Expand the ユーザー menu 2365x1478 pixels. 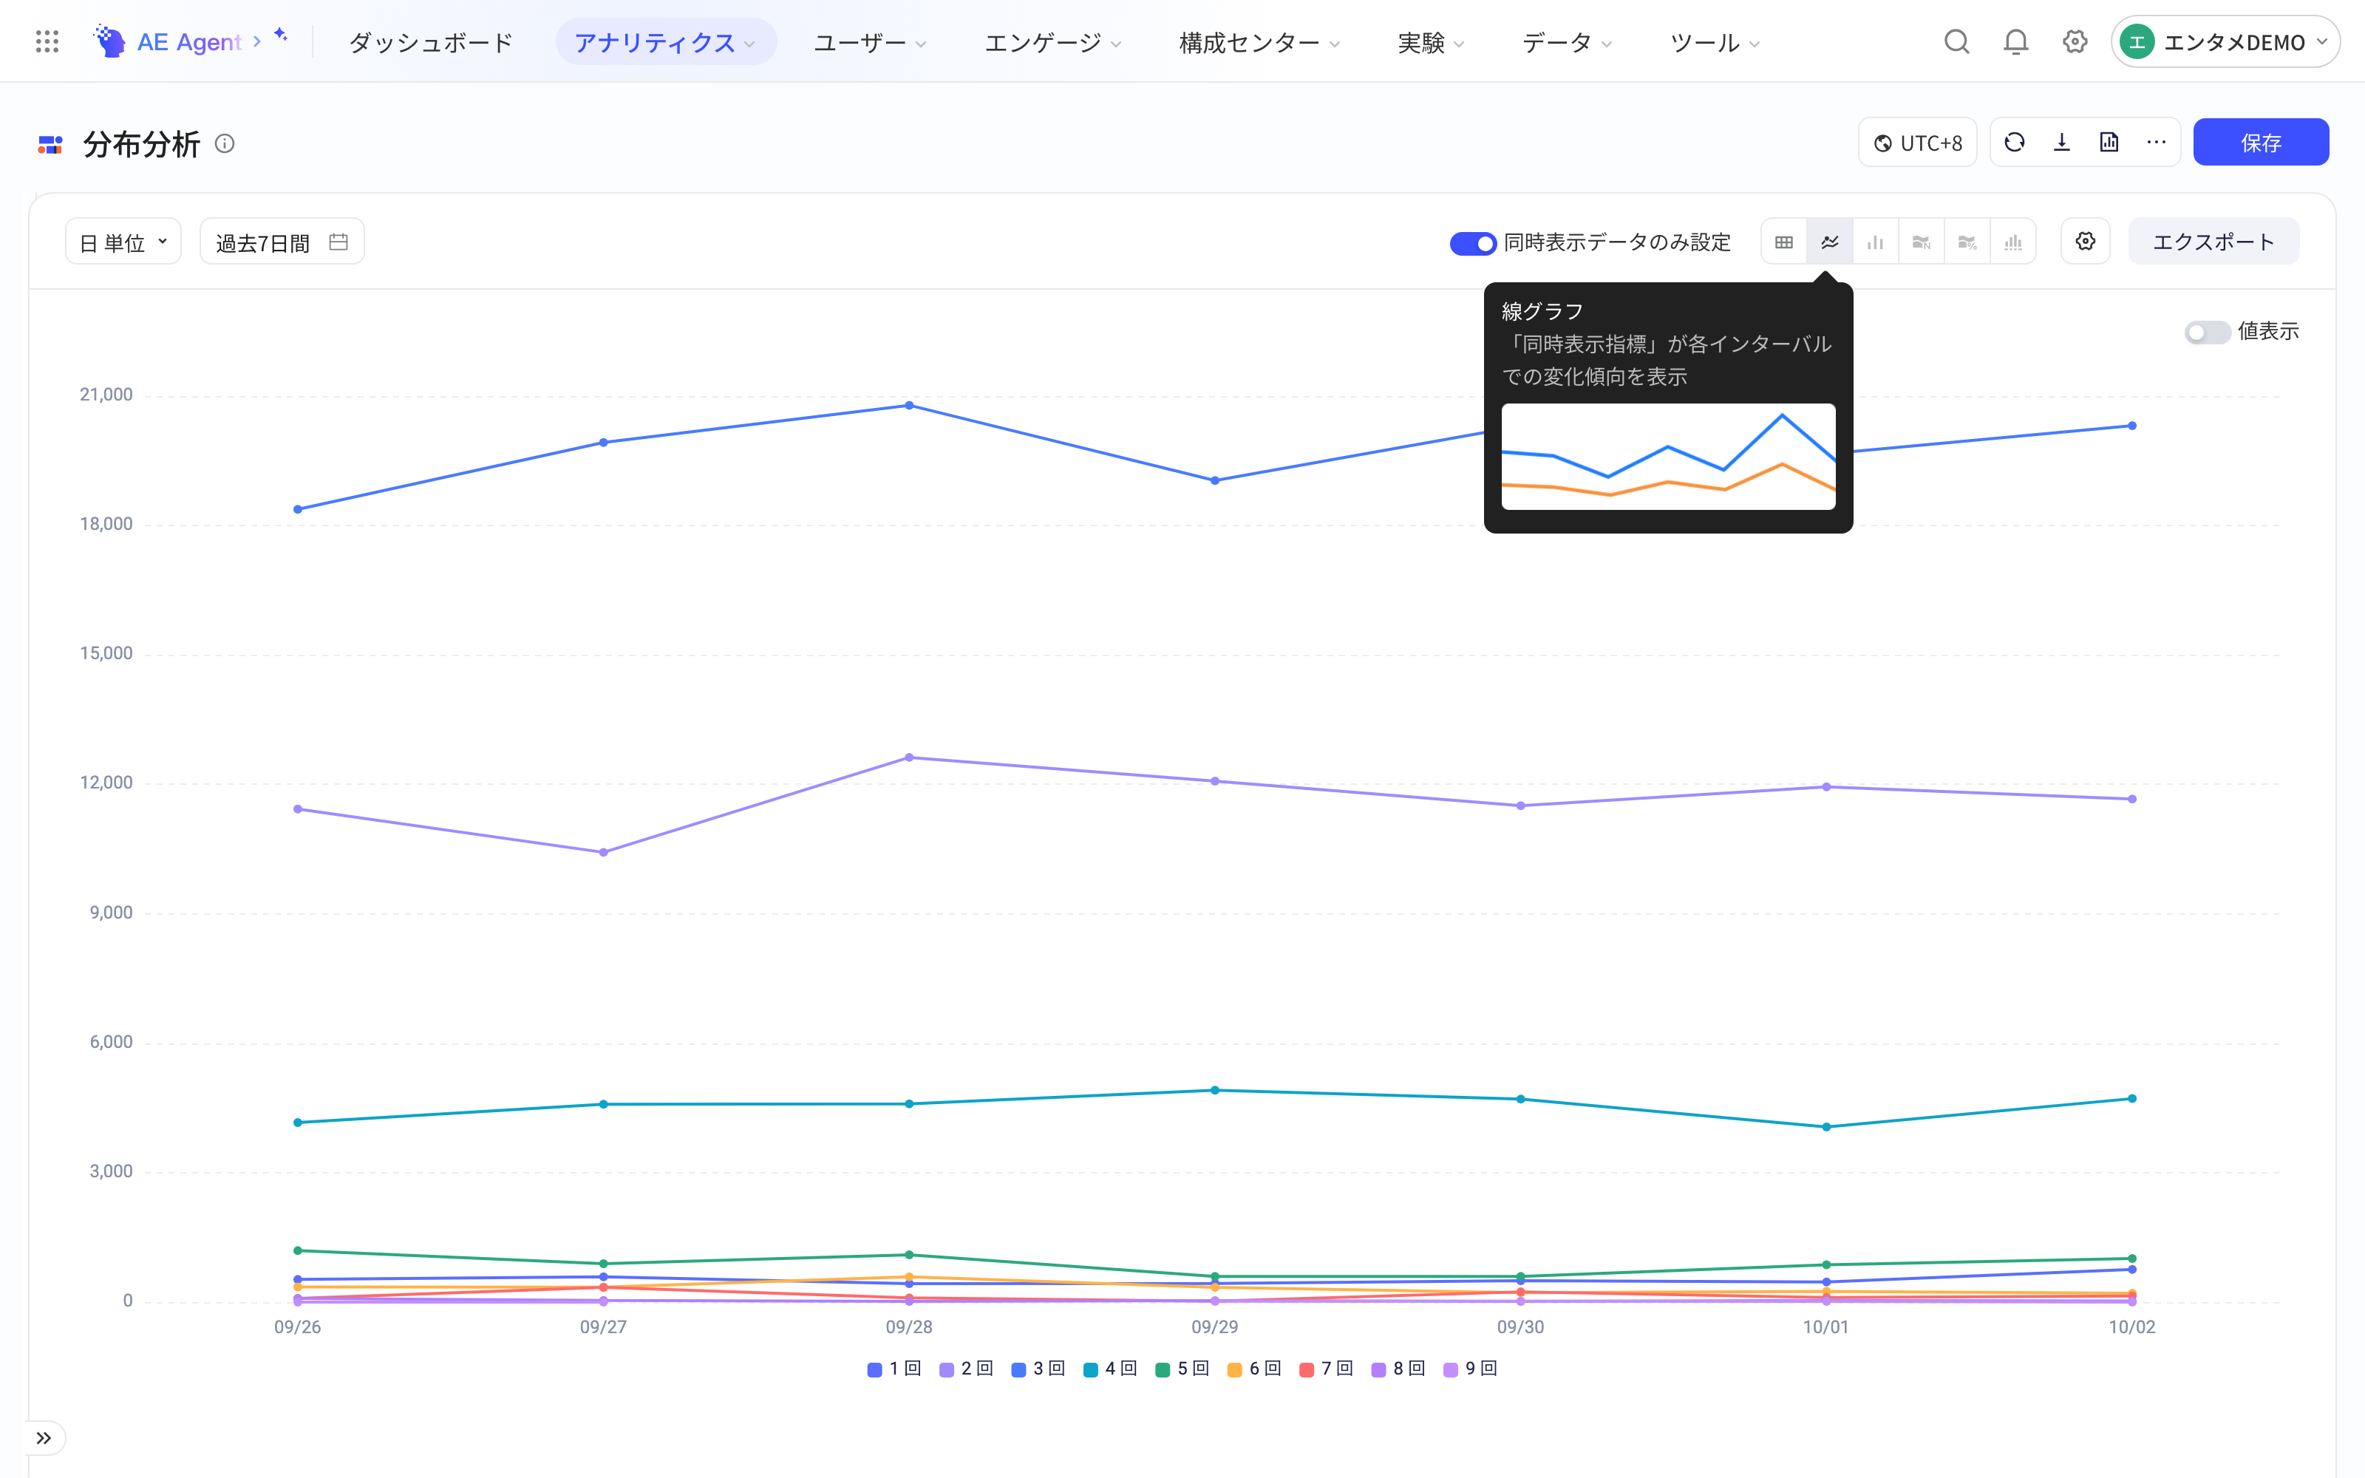point(870,42)
